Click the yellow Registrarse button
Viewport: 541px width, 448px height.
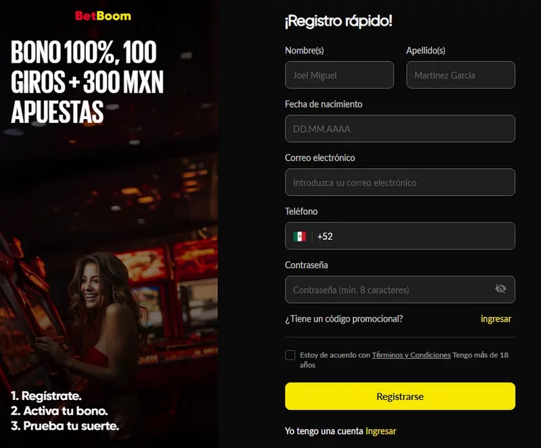pos(400,396)
